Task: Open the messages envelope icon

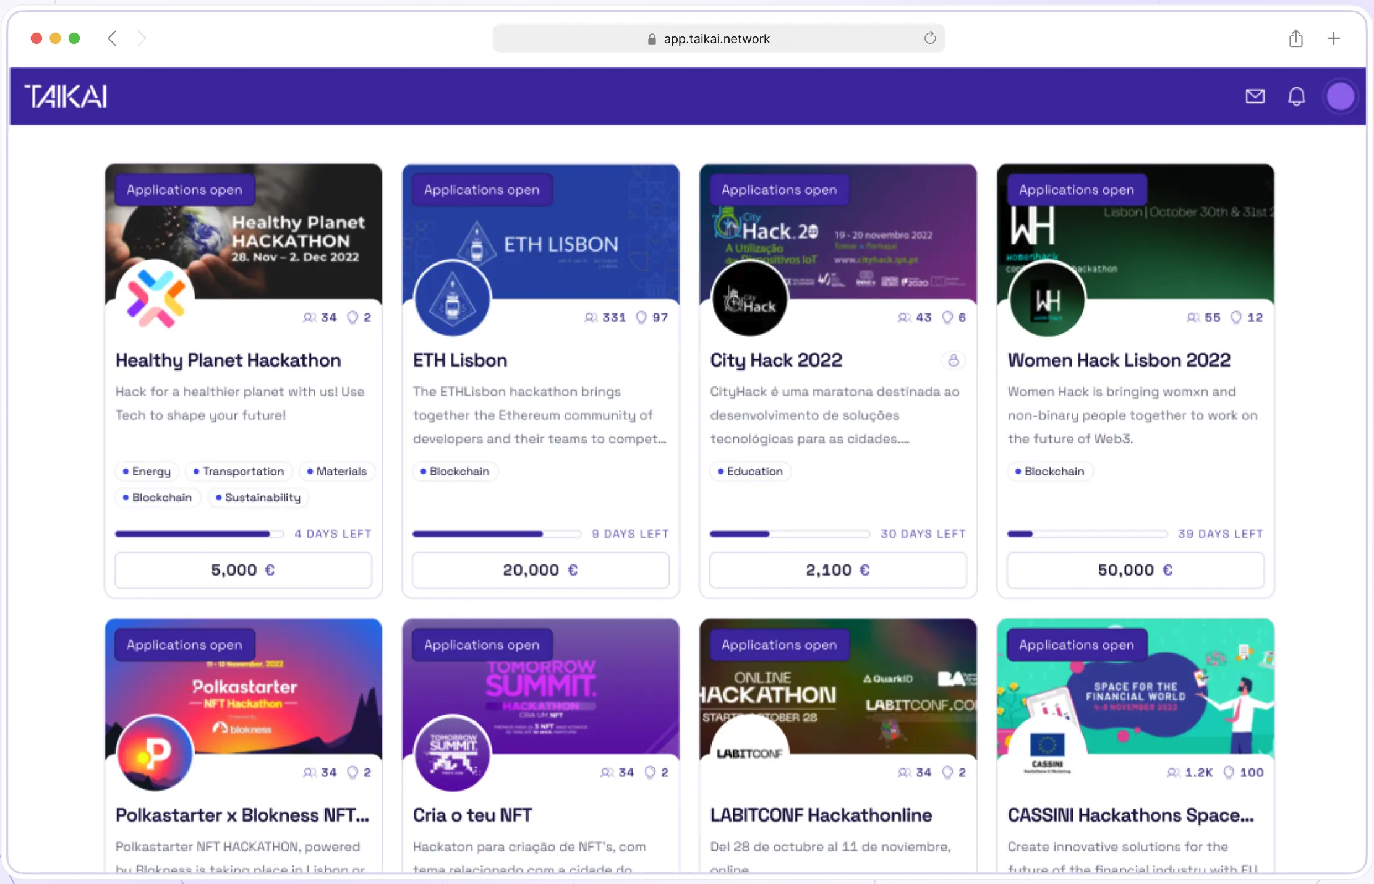Action: 1255,96
